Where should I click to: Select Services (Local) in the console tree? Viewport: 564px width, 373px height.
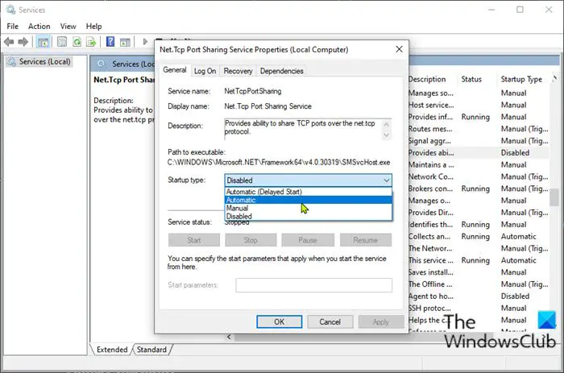coord(44,61)
